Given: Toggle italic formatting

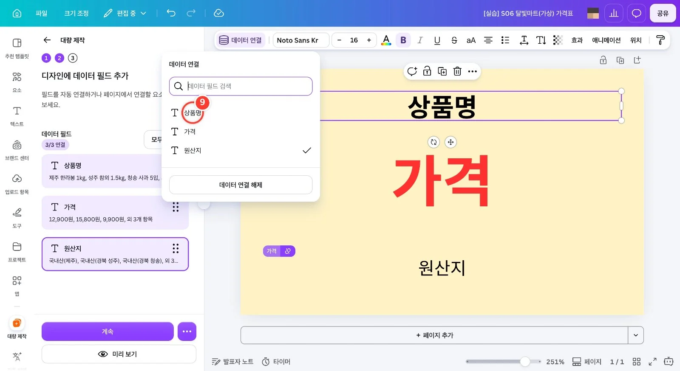Looking at the screenshot, I should pyautogui.click(x=420, y=40).
